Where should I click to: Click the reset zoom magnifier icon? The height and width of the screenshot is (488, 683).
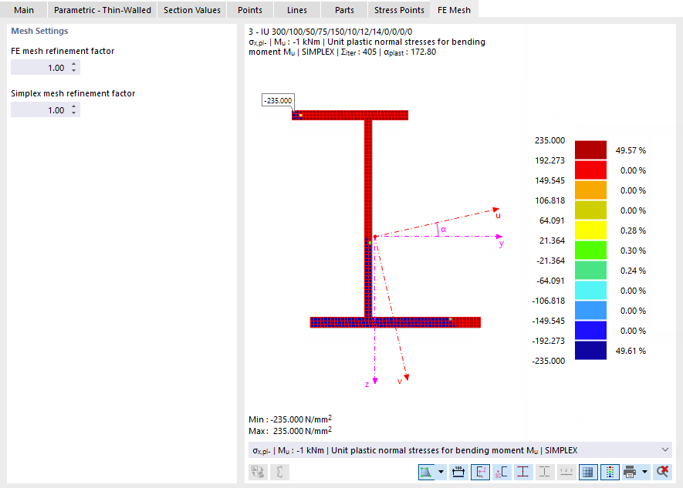coord(662,472)
